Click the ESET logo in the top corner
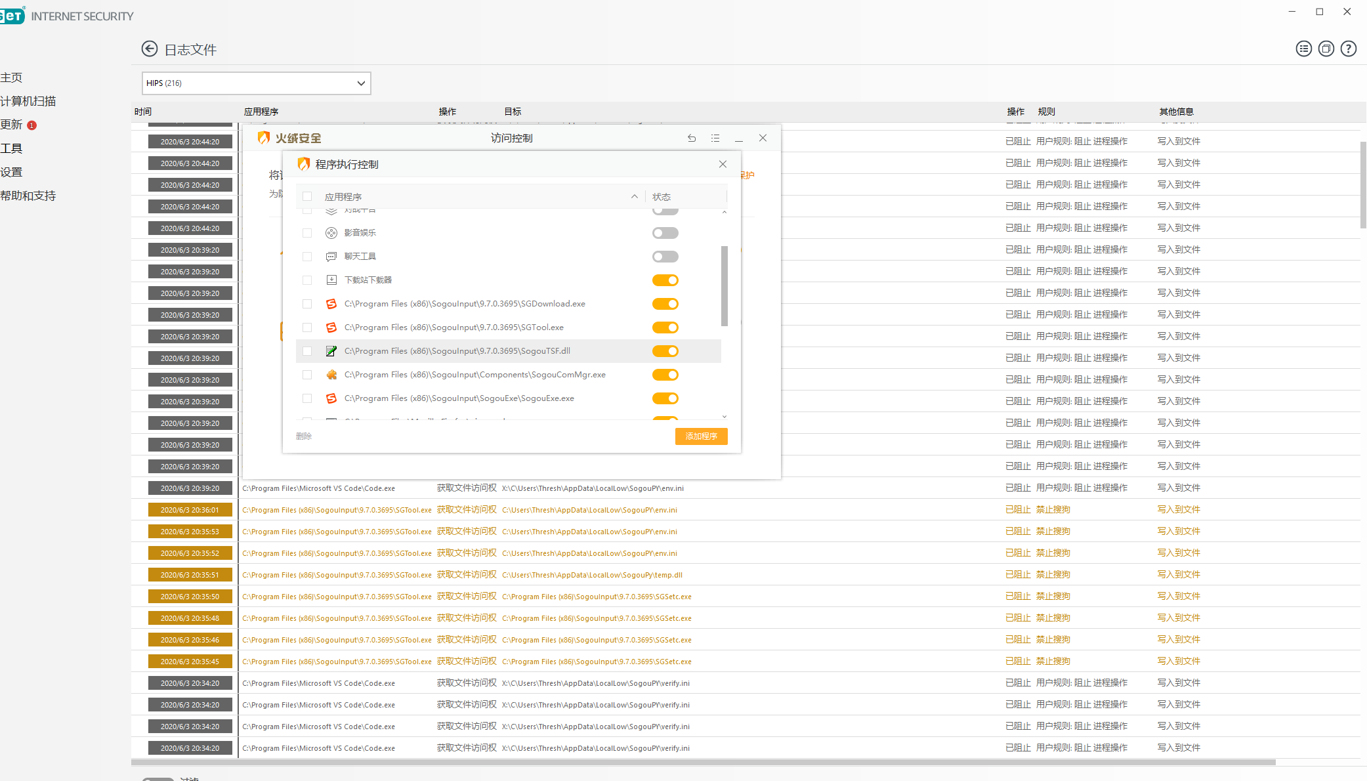The width and height of the screenshot is (1367, 781). coord(12,16)
